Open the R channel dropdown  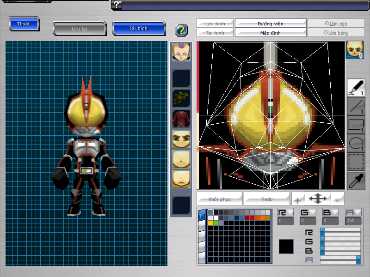click(x=285, y=212)
